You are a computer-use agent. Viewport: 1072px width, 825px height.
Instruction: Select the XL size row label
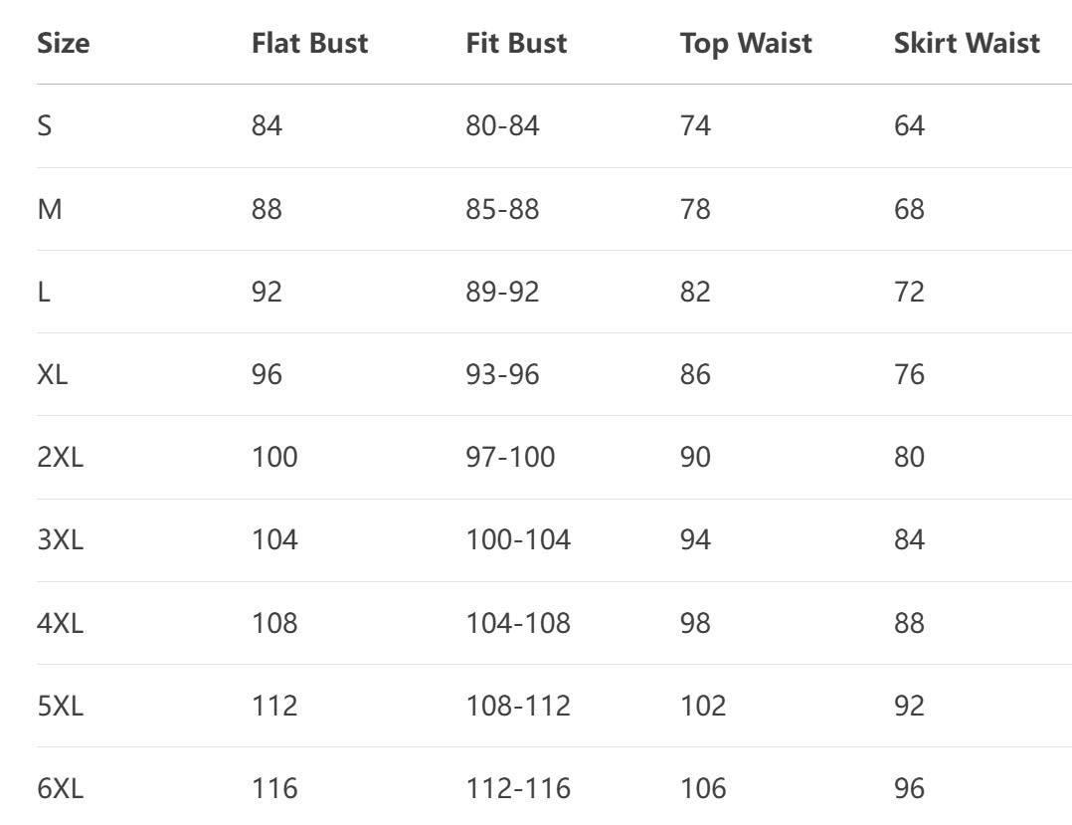(53, 374)
